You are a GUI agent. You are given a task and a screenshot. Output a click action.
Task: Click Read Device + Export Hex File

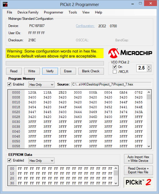[138, 170]
